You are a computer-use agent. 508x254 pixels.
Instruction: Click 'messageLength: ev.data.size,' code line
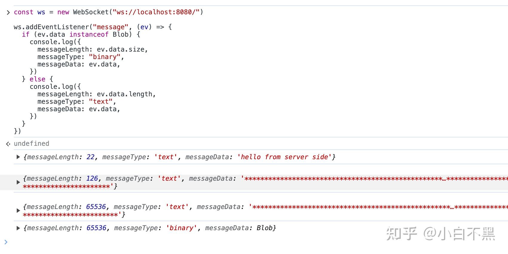93,49
